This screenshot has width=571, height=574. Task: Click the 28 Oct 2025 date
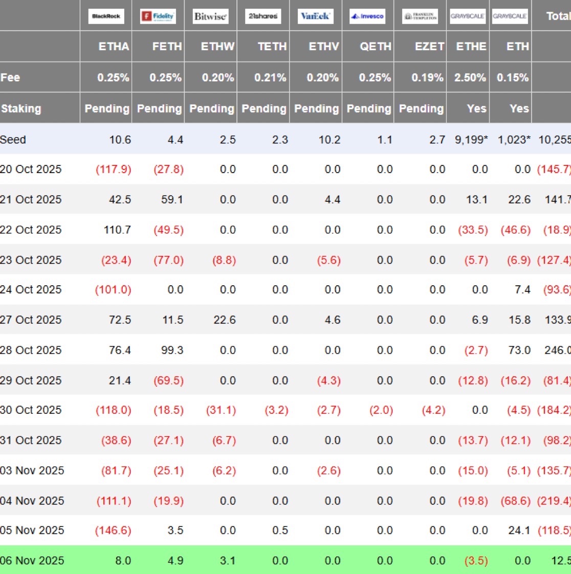click(31, 350)
